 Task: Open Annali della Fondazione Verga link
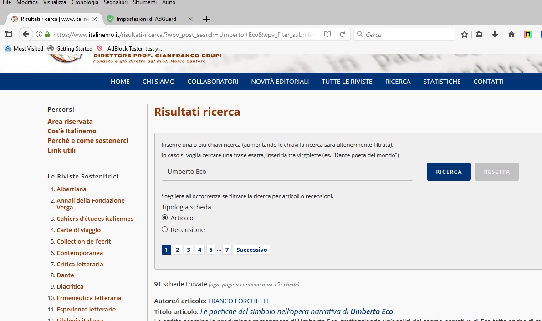(91, 204)
